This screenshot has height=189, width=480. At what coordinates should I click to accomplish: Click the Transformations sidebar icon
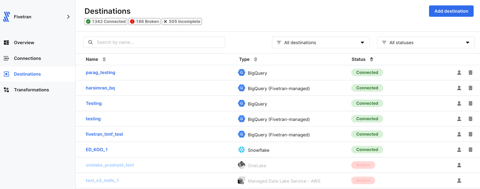click(x=6, y=90)
